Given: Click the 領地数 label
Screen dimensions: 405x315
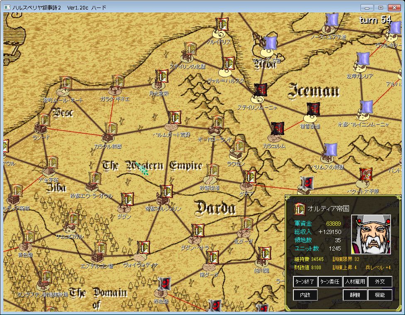Looking at the screenshot, I should pos(303,240).
